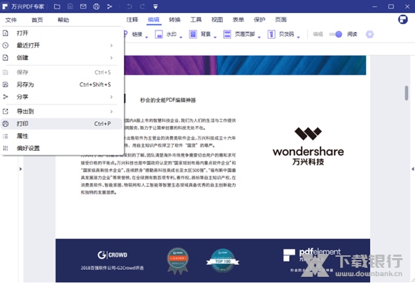Screen dimensions: 415x283
Task: Switch to the 工具 tab
Action: (x=196, y=19)
